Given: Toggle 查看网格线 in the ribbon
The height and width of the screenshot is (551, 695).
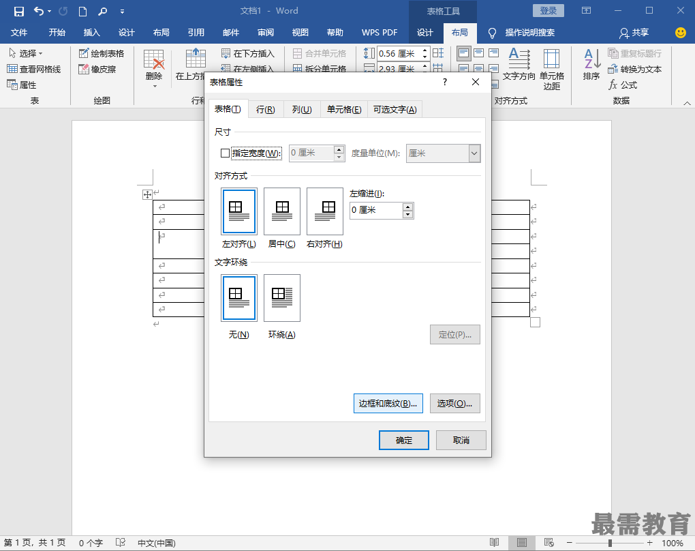Looking at the screenshot, I should pyautogui.click(x=33, y=69).
